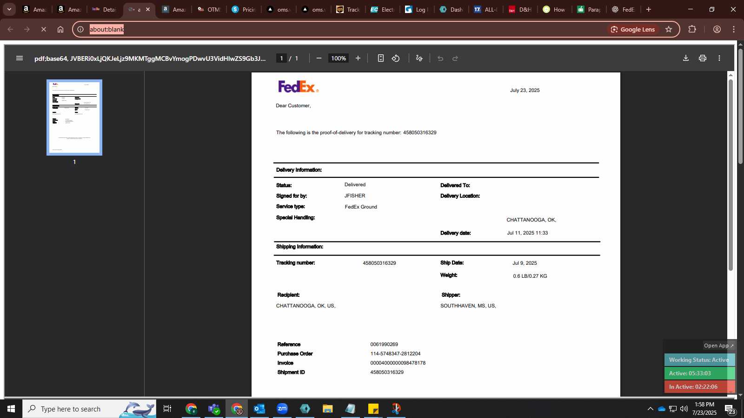This screenshot has height=418, width=744.
Task: Search page with Google Lens
Action: point(633,29)
